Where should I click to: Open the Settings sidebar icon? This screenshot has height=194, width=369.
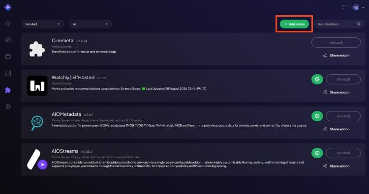point(8,107)
